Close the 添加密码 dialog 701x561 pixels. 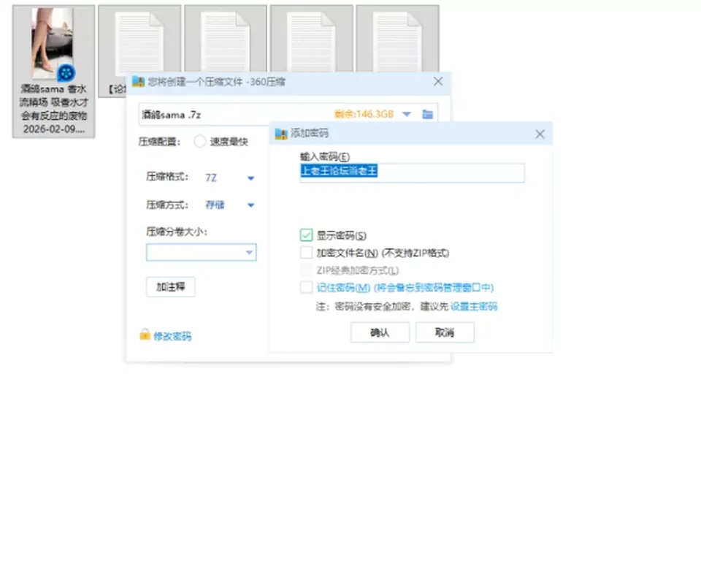pos(540,134)
